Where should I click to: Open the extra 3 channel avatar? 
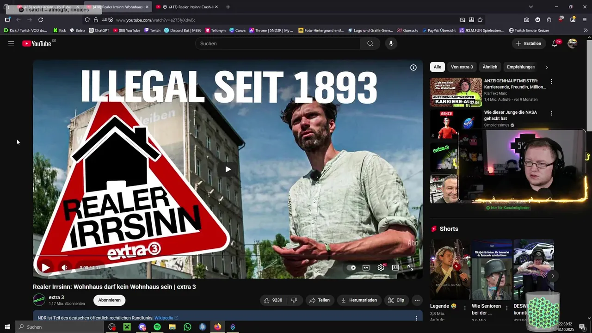tap(39, 300)
